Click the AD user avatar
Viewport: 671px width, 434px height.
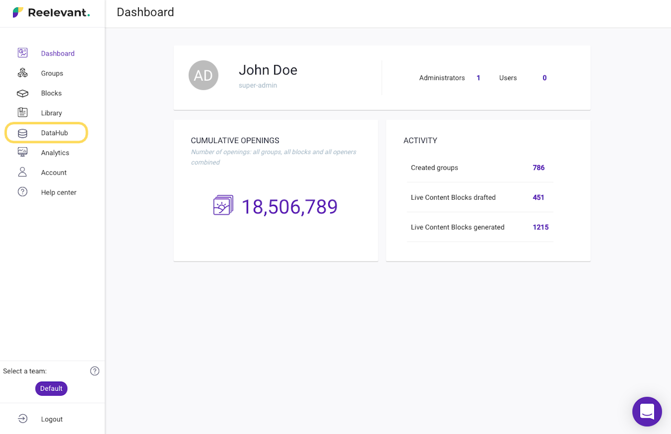tap(203, 75)
